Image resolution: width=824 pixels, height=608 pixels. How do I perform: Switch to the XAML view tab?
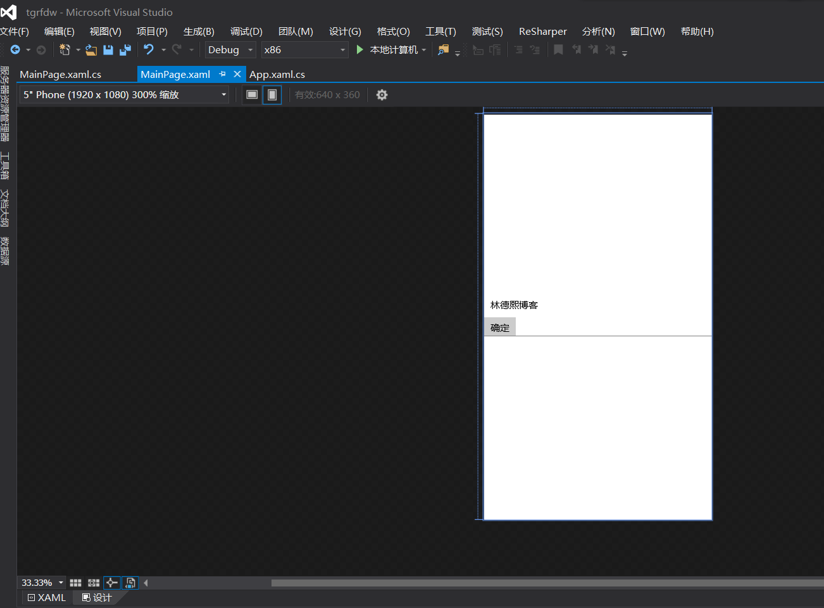(47, 597)
